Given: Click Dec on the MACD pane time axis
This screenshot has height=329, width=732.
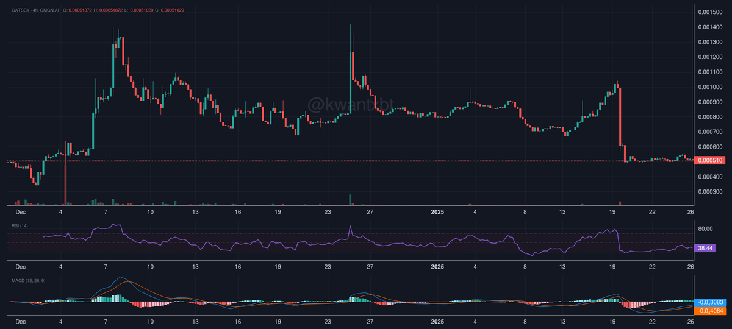Looking at the screenshot, I should [x=20, y=321].
